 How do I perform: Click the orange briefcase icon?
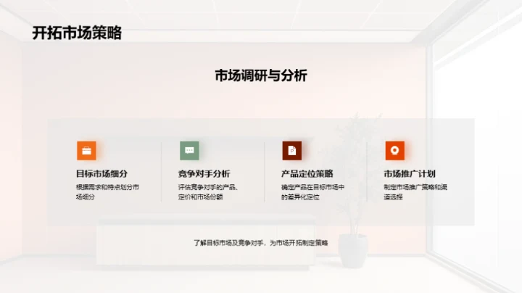86,151
